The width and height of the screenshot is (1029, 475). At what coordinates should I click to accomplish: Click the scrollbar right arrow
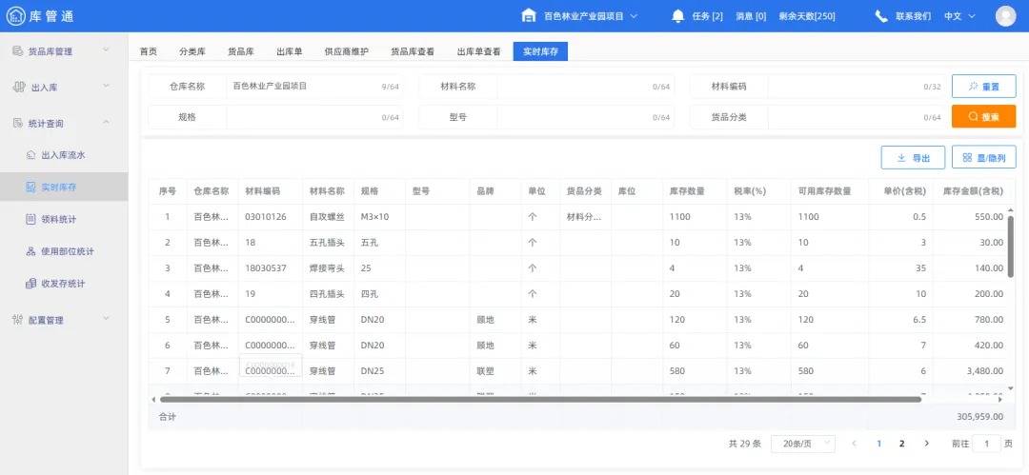(x=1000, y=399)
